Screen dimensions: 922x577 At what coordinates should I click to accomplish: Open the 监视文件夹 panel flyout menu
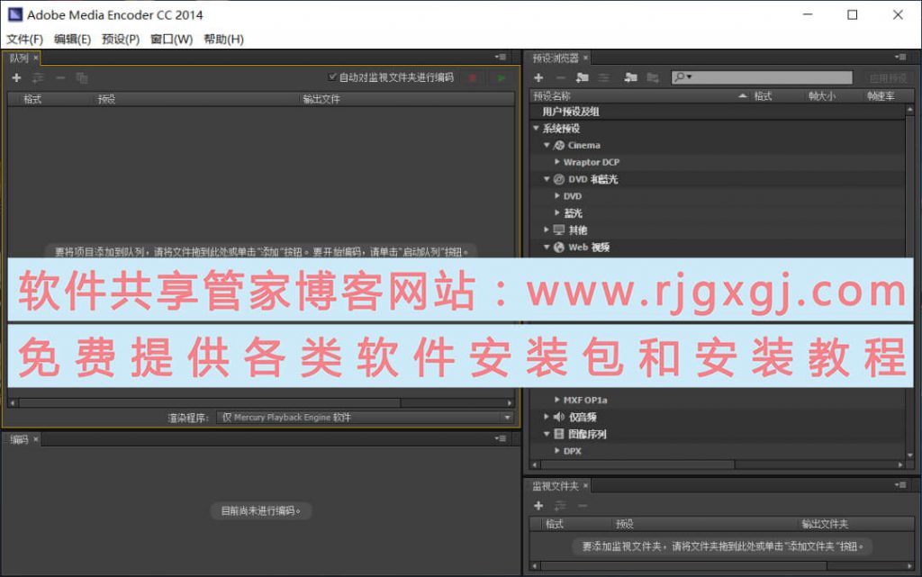900,485
